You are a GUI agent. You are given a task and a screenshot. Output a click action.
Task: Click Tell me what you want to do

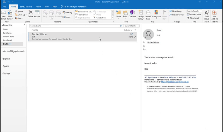coord(74,7)
